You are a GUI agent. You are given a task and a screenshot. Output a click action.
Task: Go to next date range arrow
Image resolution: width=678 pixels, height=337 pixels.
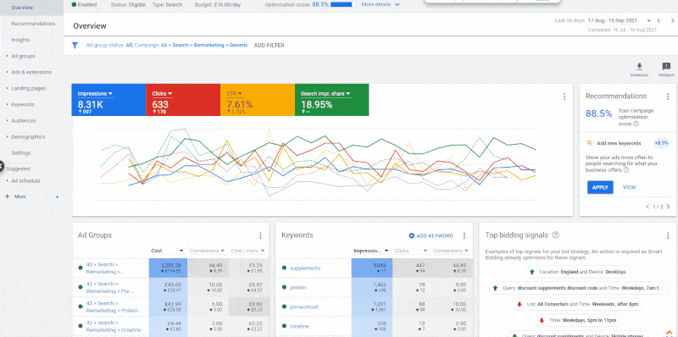(673, 20)
